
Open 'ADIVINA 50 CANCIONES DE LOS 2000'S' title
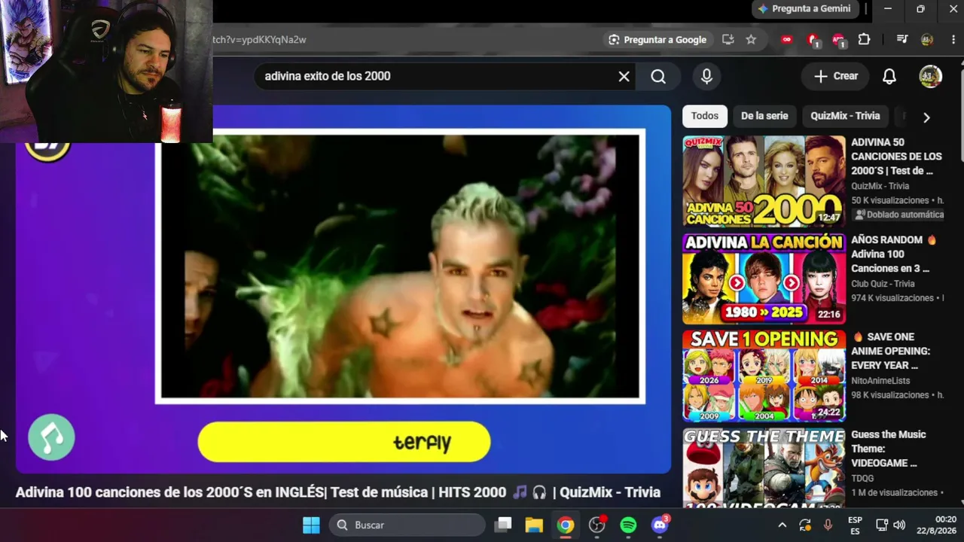click(x=896, y=157)
